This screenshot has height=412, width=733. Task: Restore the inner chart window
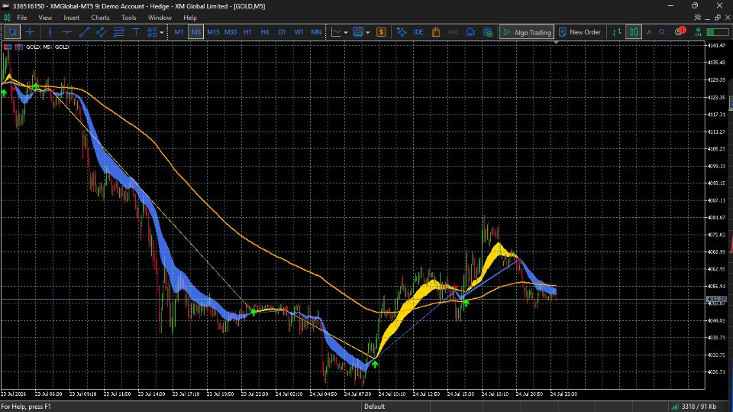pos(718,18)
